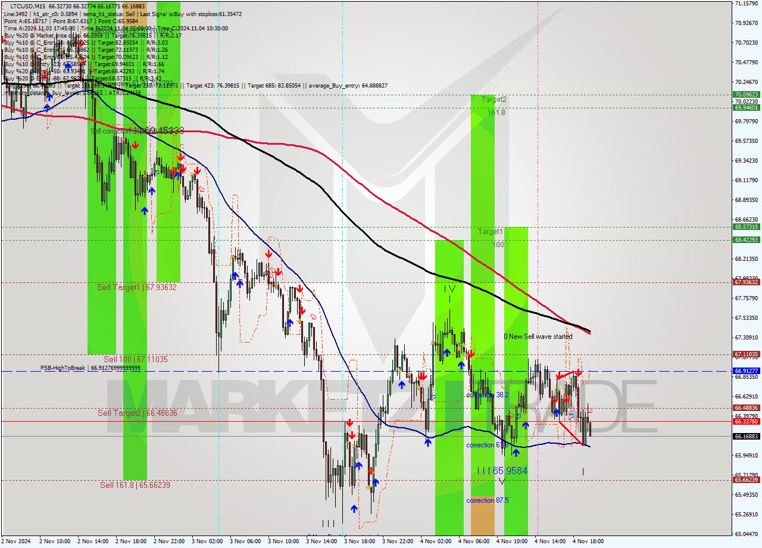
Task: Click the 65.26910 price axis label
Action: tap(746, 514)
